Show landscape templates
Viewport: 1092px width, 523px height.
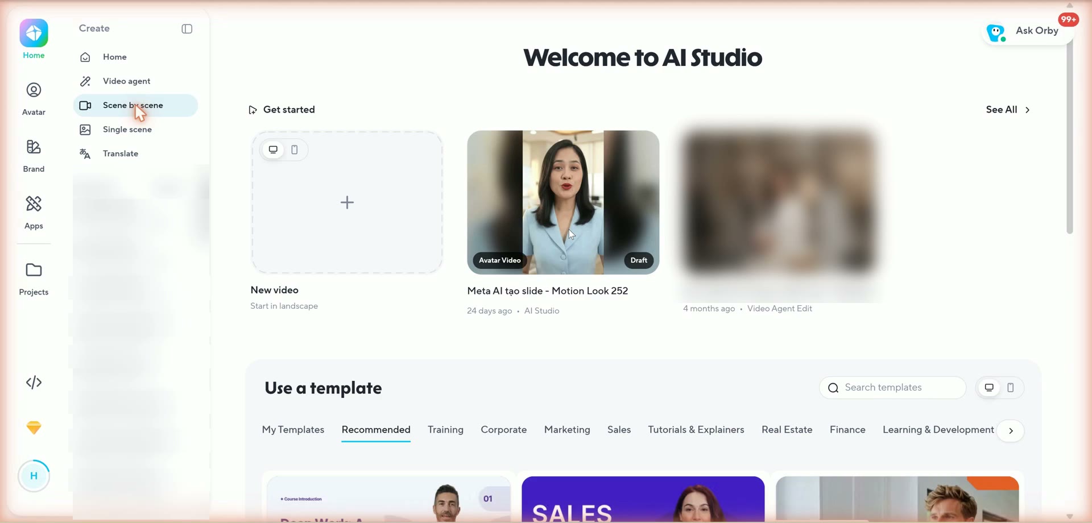click(989, 388)
